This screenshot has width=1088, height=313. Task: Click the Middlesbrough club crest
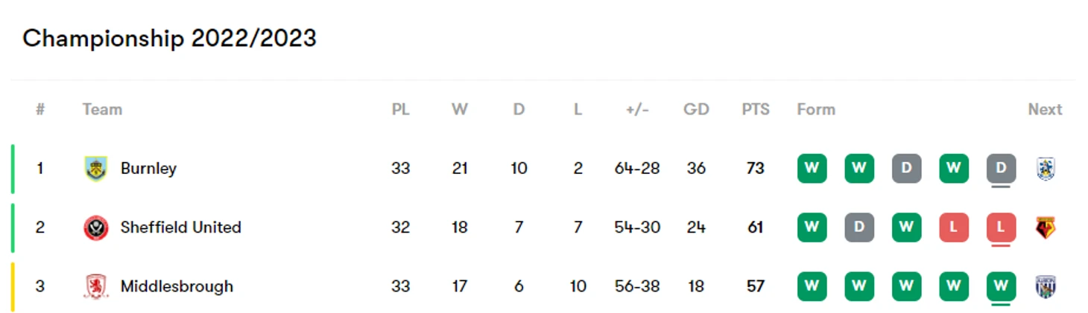[95, 286]
